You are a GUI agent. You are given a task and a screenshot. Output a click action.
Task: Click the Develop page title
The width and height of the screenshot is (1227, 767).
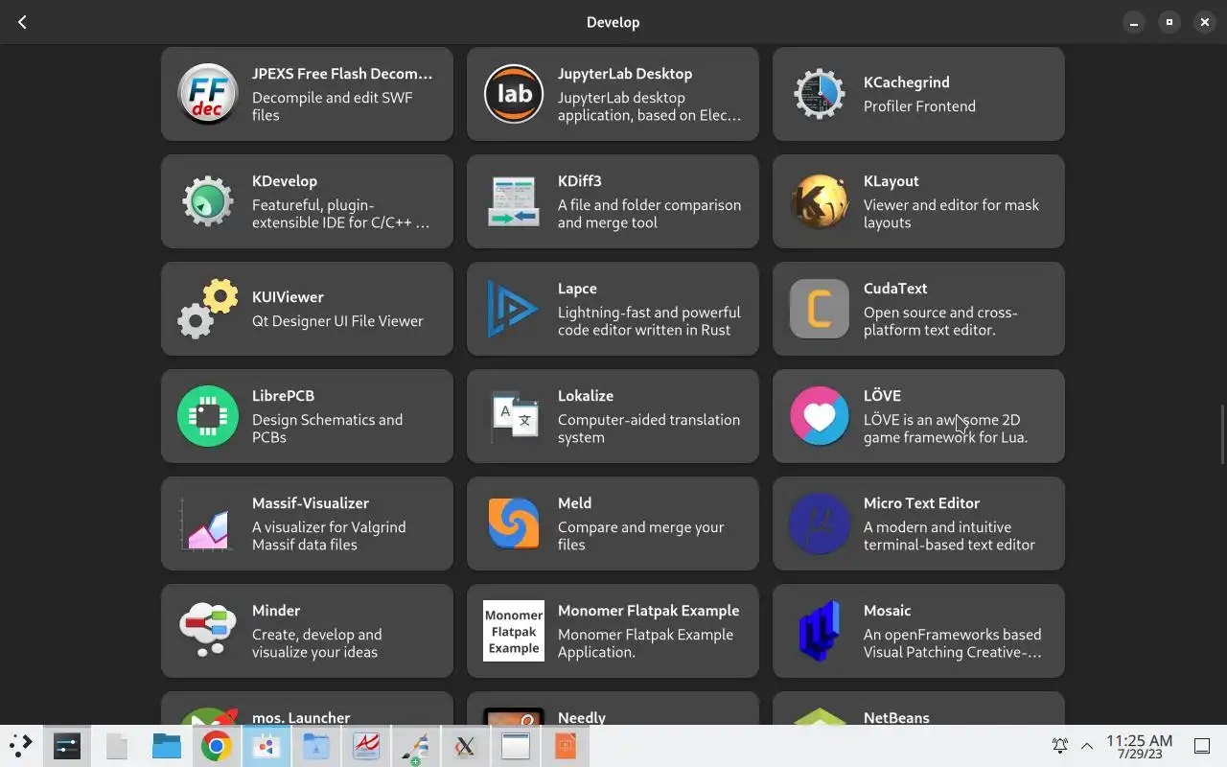tap(613, 22)
